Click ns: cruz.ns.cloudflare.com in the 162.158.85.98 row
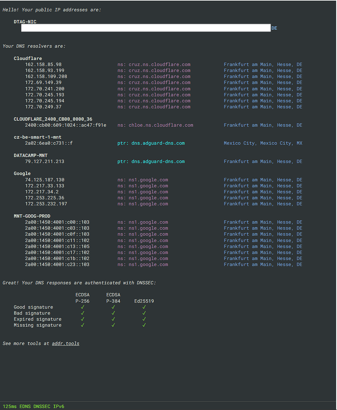The width and height of the screenshot is (337, 410). (154, 64)
